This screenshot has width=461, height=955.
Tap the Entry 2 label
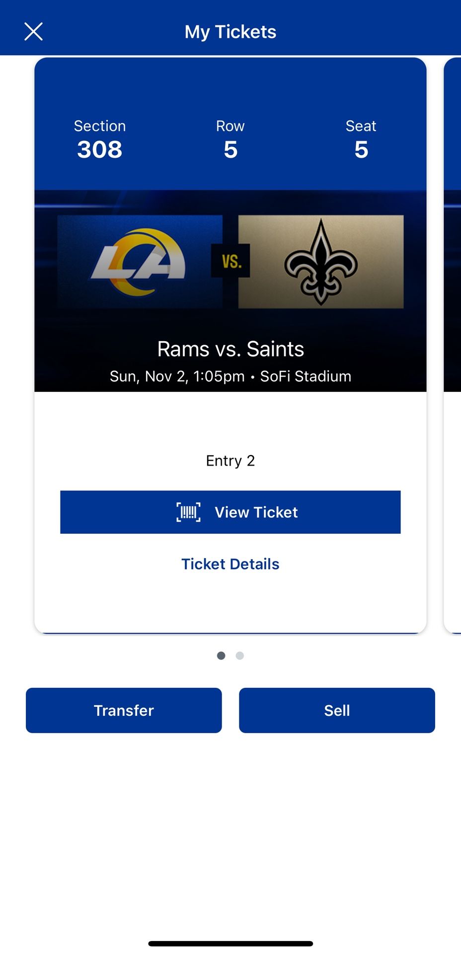coord(230,461)
